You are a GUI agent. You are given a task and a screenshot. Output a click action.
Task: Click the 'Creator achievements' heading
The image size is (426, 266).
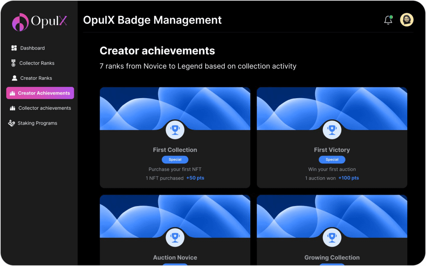[157, 51]
